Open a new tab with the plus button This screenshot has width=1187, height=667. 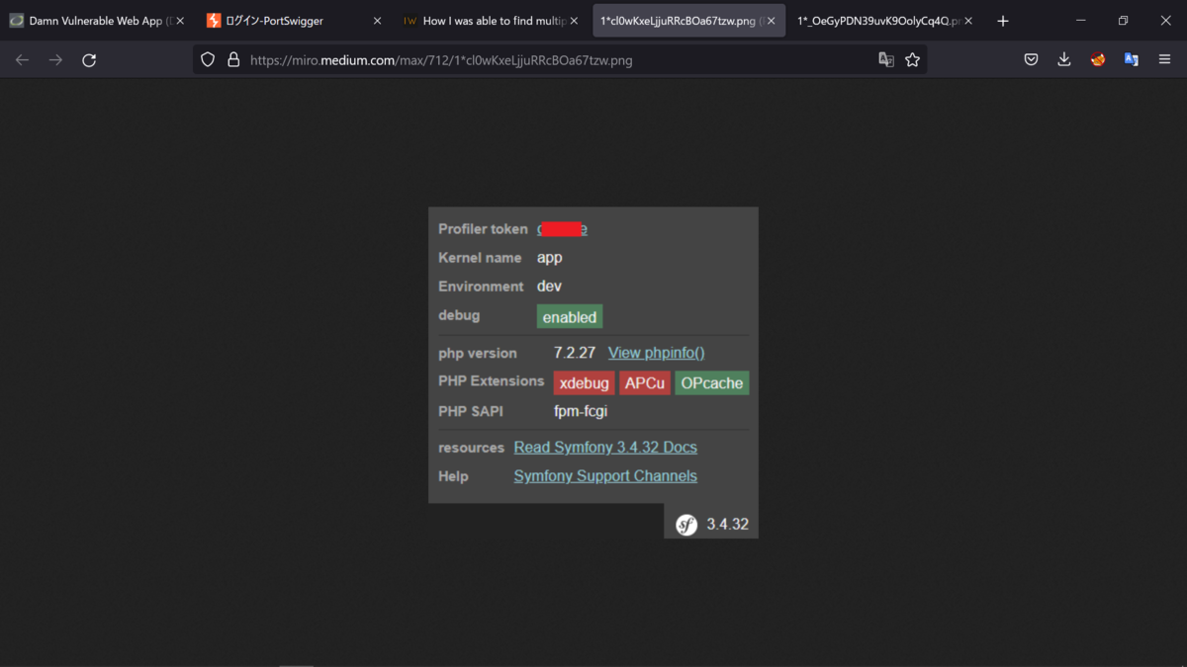1003,20
